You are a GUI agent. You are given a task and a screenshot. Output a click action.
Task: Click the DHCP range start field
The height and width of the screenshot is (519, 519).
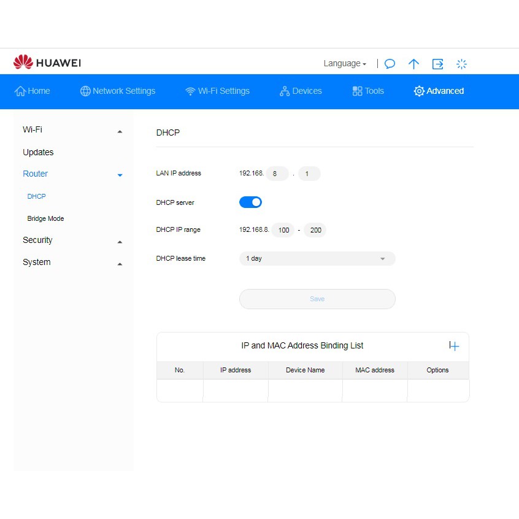coord(283,230)
